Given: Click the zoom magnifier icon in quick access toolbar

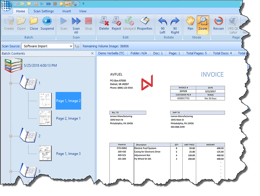Looking at the screenshot, I should (68, 4).
